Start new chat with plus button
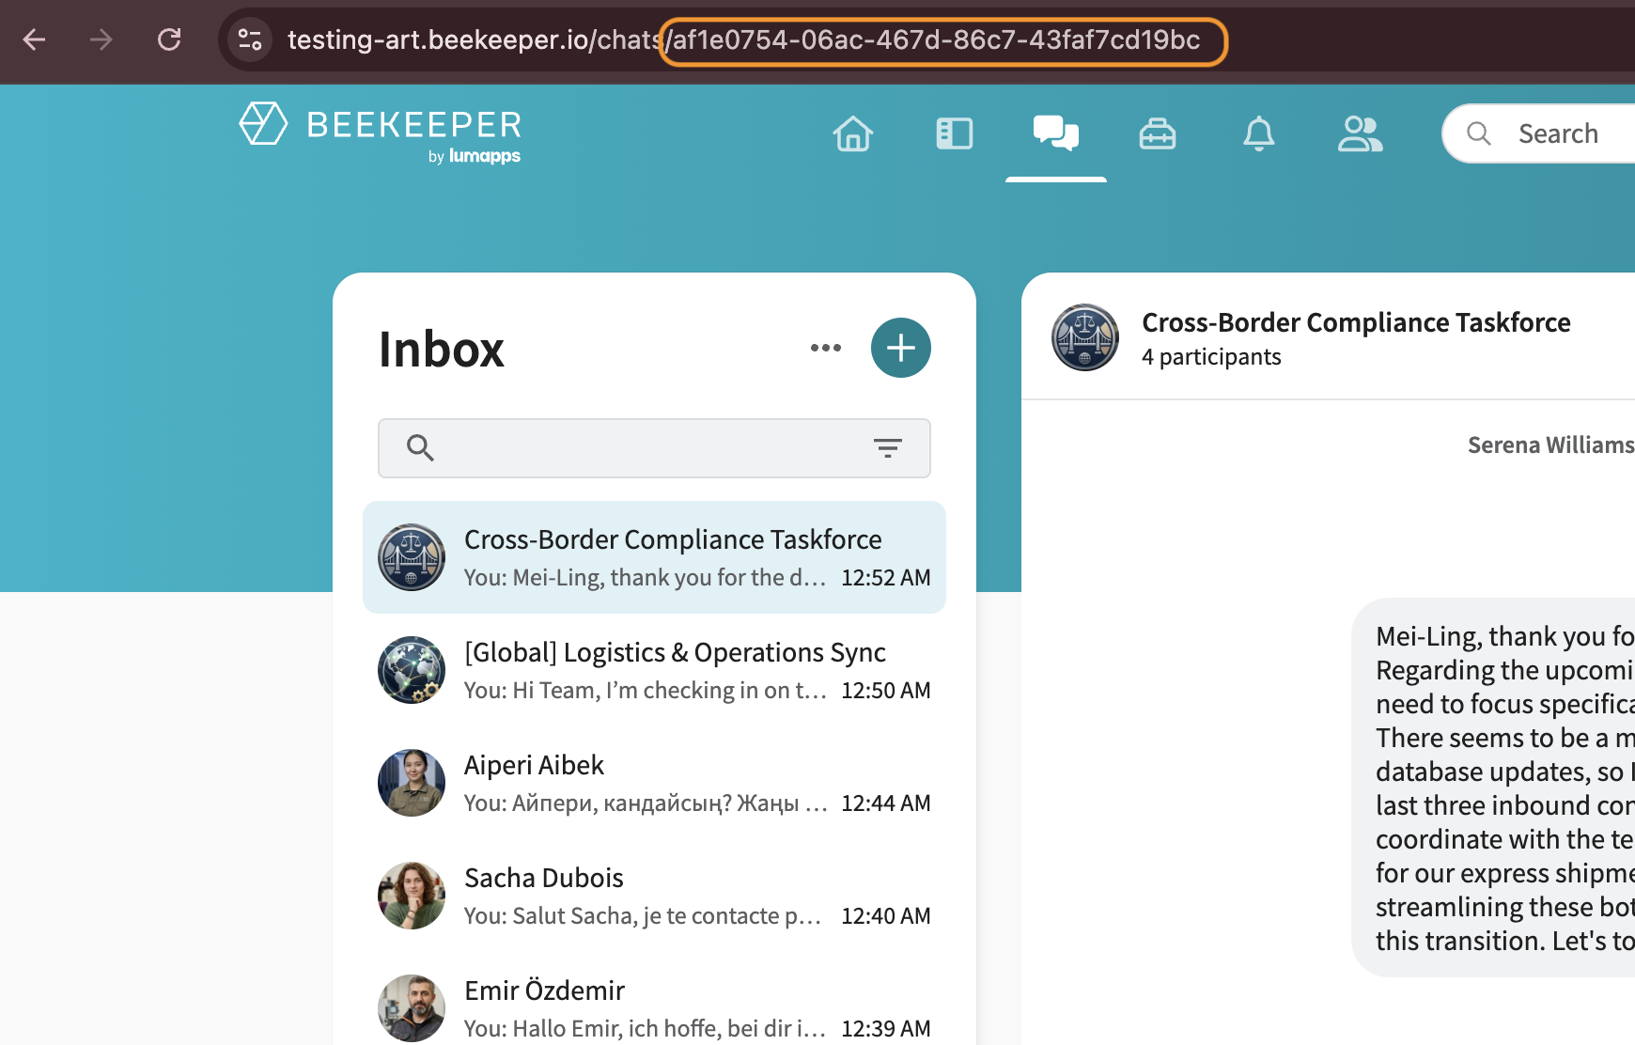The height and width of the screenshot is (1045, 1635). [901, 348]
